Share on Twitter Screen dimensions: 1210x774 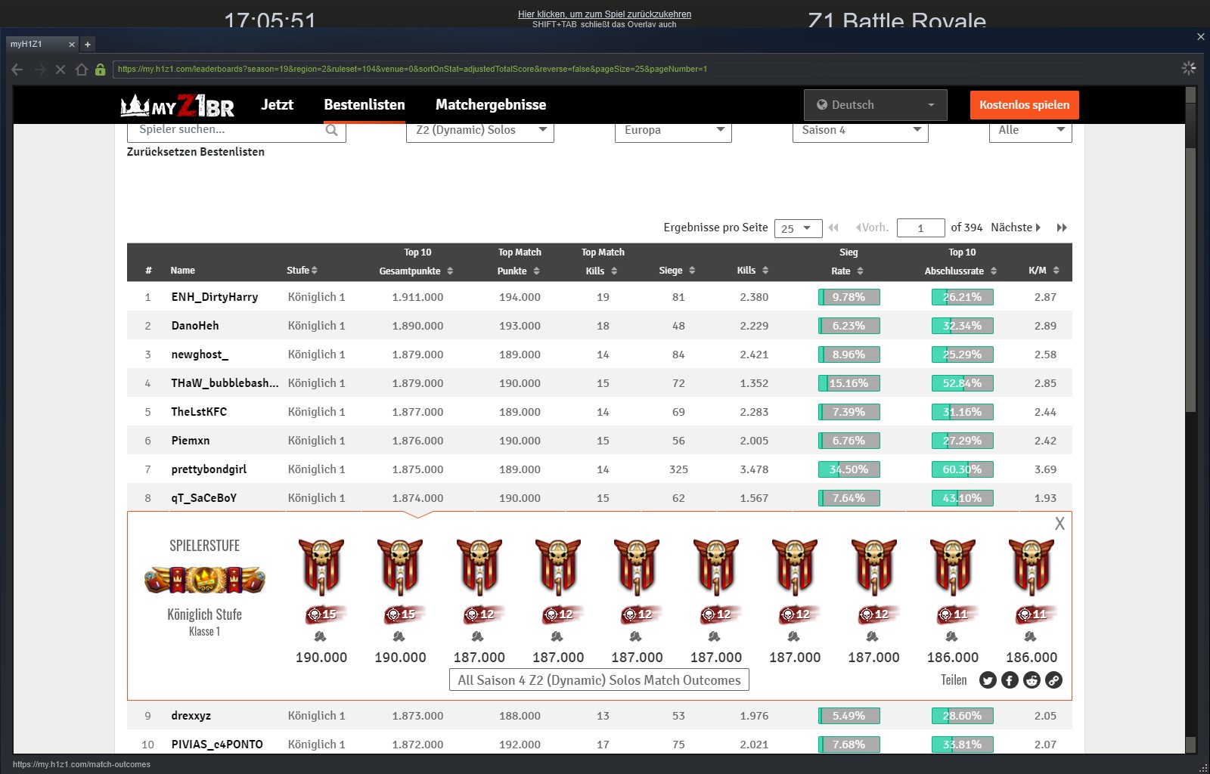[x=988, y=680]
